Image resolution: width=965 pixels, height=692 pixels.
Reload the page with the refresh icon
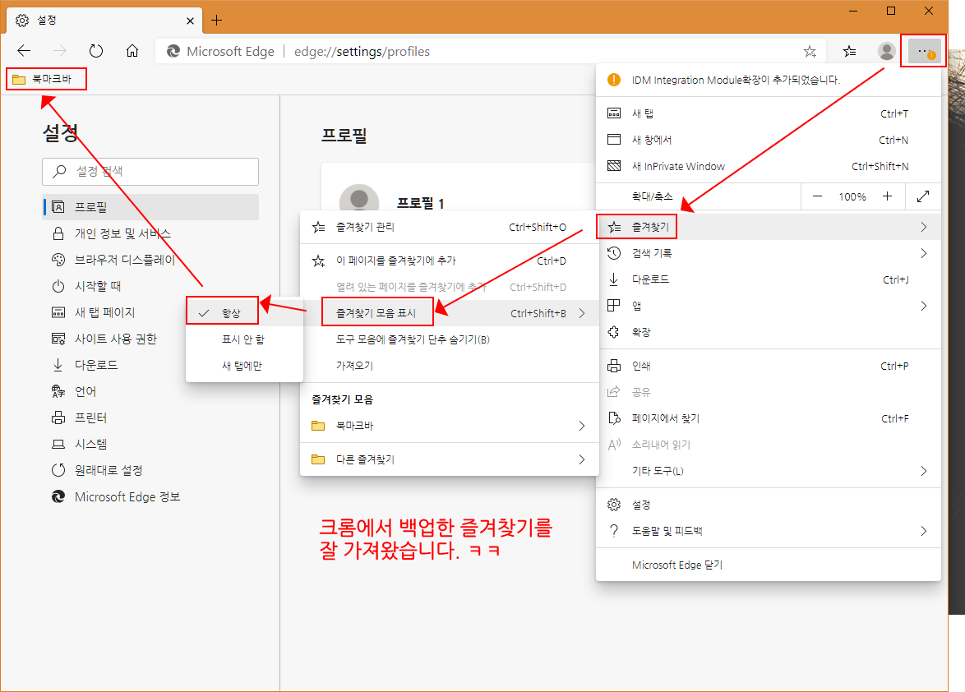click(x=96, y=51)
